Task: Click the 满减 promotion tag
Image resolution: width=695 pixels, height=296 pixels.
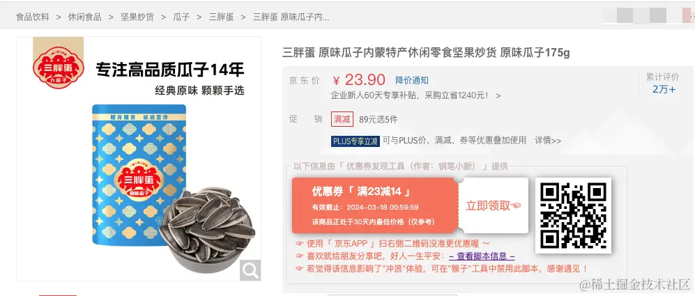Action: click(x=342, y=119)
